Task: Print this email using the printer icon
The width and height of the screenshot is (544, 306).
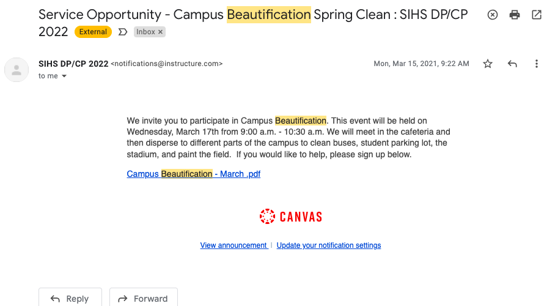Action: pos(515,15)
